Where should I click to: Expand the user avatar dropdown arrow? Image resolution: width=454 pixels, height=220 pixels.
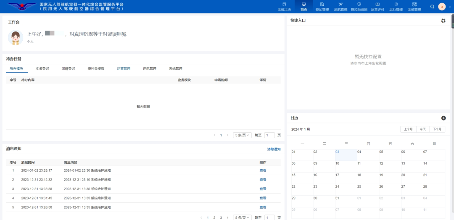pos(450,7)
